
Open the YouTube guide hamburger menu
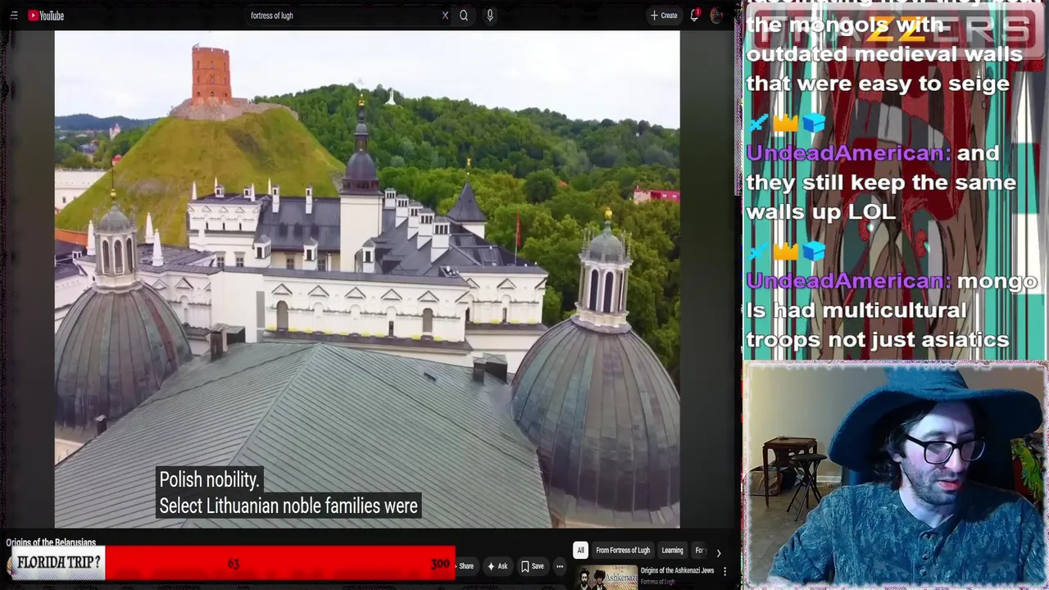(13, 16)
